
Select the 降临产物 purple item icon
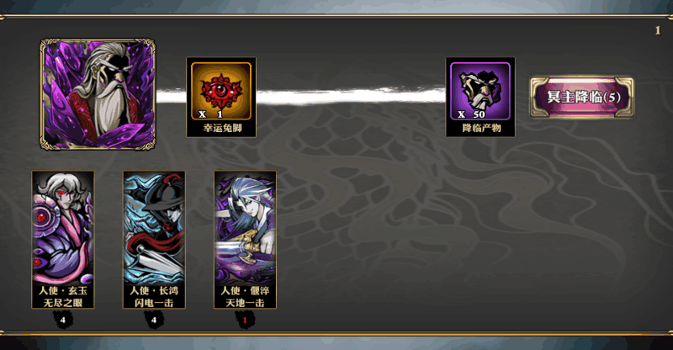(x=480, y=91)
